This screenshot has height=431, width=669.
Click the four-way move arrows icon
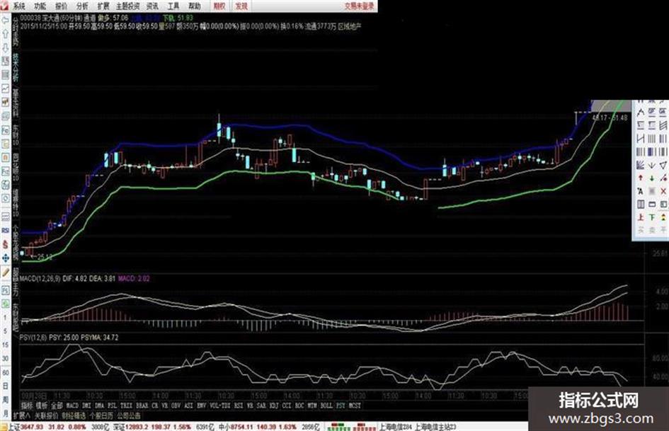tap(6, 258)
